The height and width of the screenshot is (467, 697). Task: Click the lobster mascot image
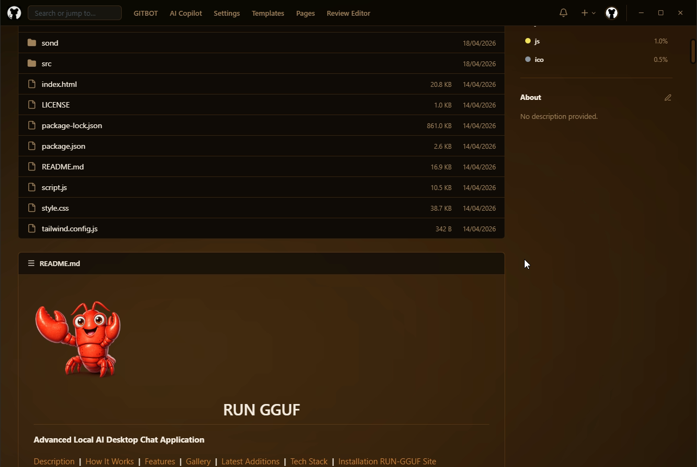click(x=78, y=339)
